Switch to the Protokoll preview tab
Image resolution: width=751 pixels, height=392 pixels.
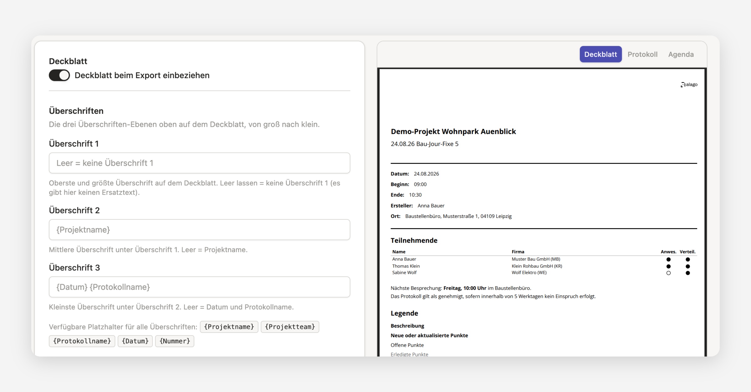pyautogui.click(x=642, y=54)
